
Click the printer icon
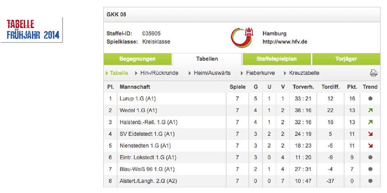[x=373, y=73]
